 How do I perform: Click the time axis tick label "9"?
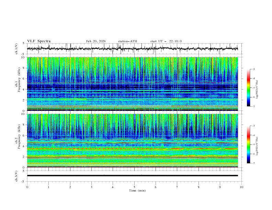tap(220, 187)
